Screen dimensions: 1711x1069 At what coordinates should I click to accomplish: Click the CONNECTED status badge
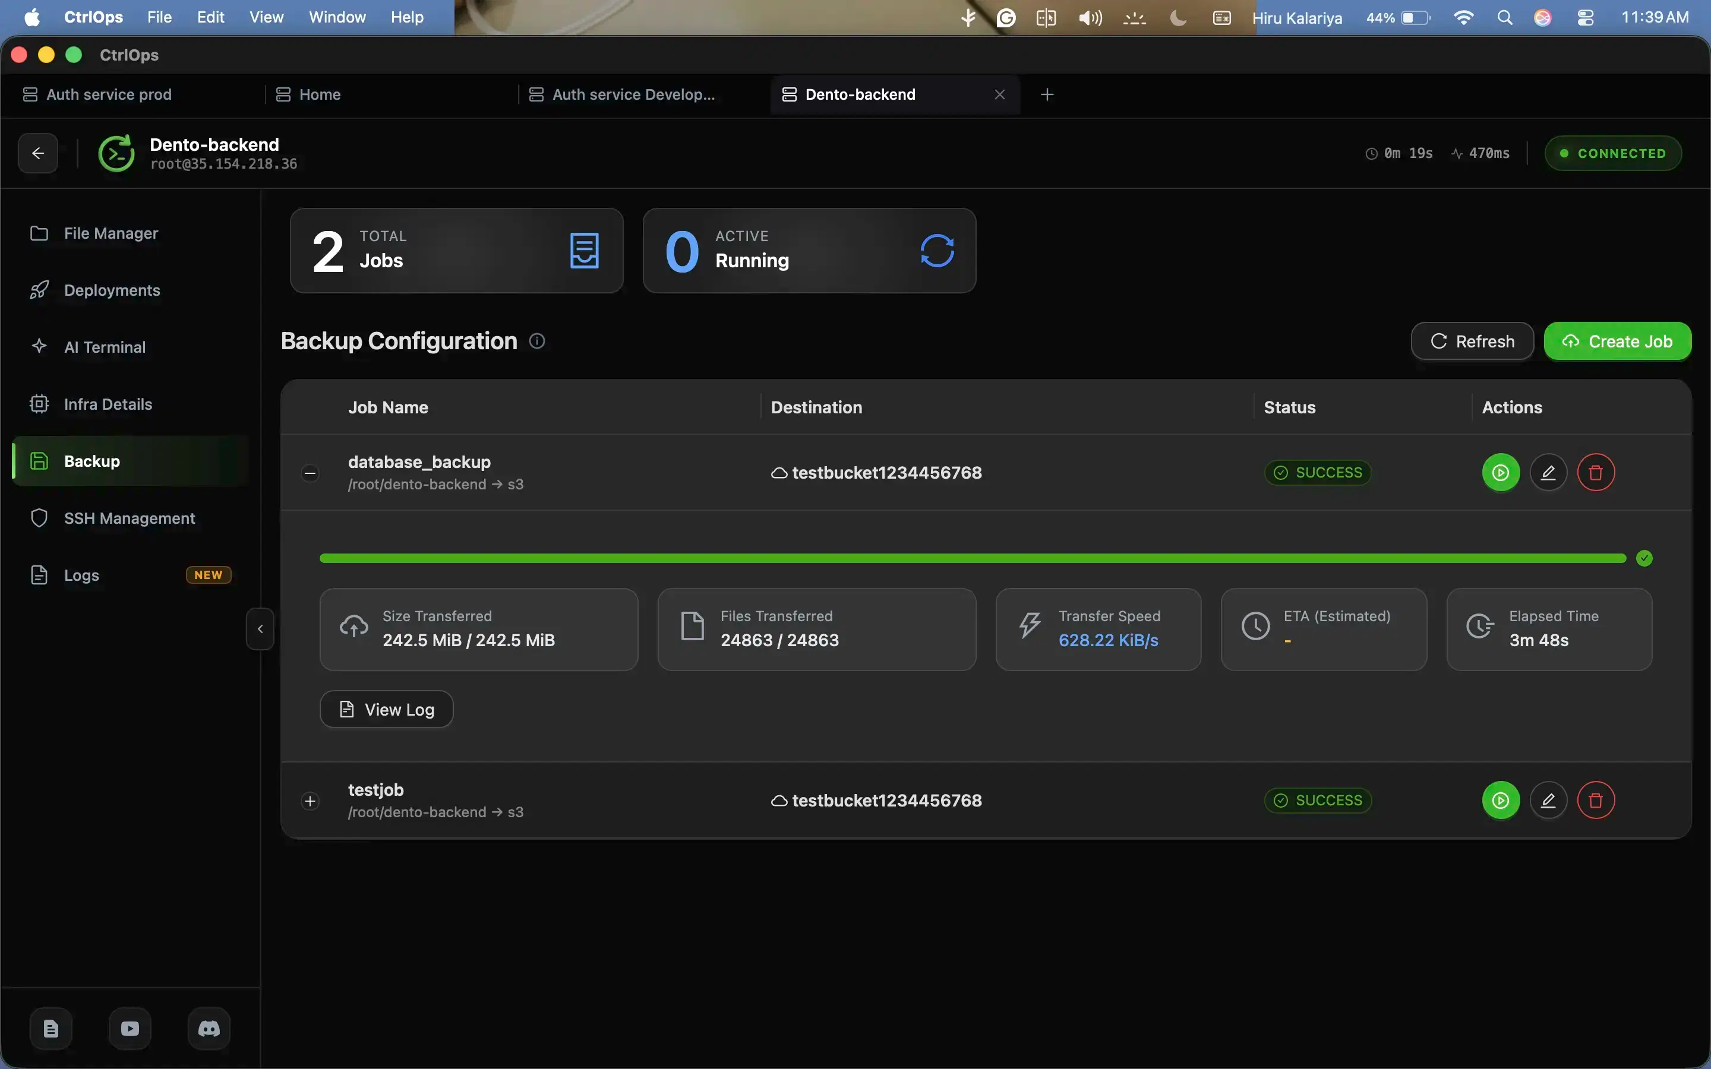[1613, 153]
